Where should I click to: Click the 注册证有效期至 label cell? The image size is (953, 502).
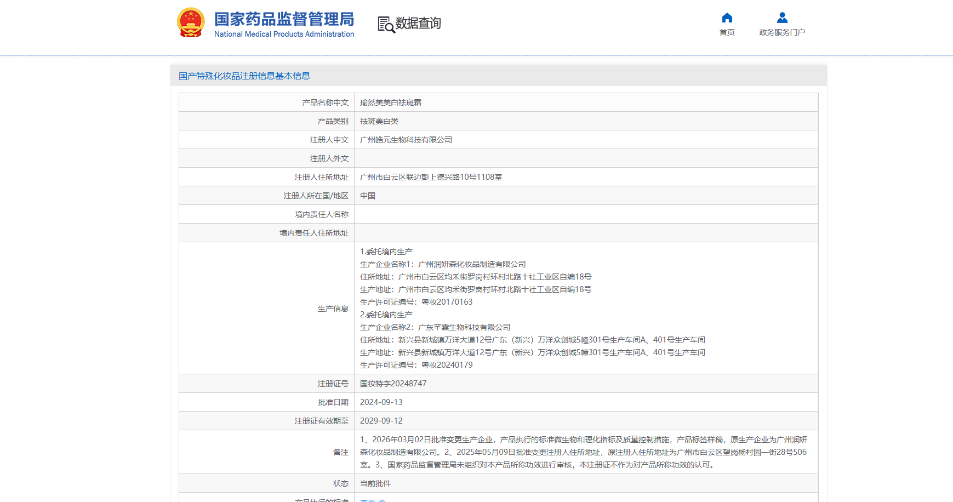pos(267,421)
